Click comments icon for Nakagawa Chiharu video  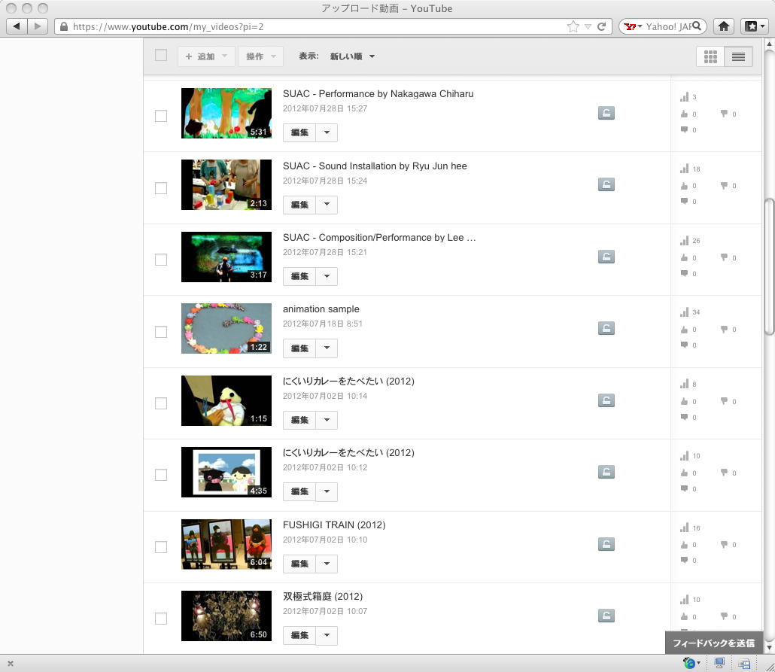pyautogui.click(x=684, y=129)
